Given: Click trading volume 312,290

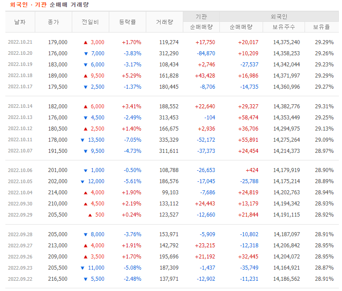Looking at the screenshot, I should (x=169, y=53).
